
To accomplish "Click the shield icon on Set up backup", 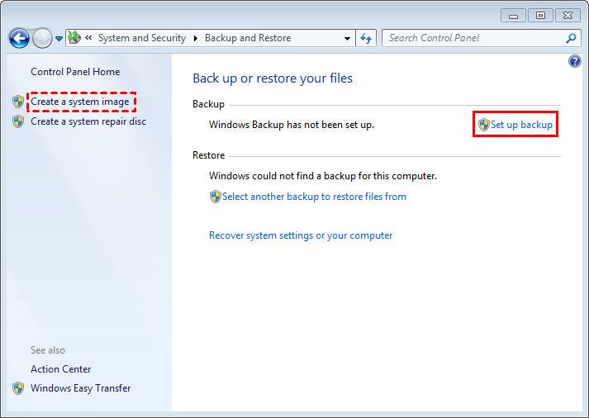I will pyautogui.click(x=484, y=124).
